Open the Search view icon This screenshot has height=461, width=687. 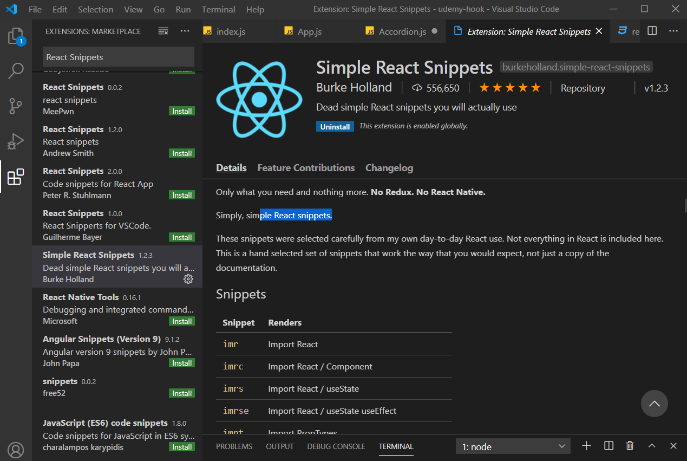pos(16,70)
